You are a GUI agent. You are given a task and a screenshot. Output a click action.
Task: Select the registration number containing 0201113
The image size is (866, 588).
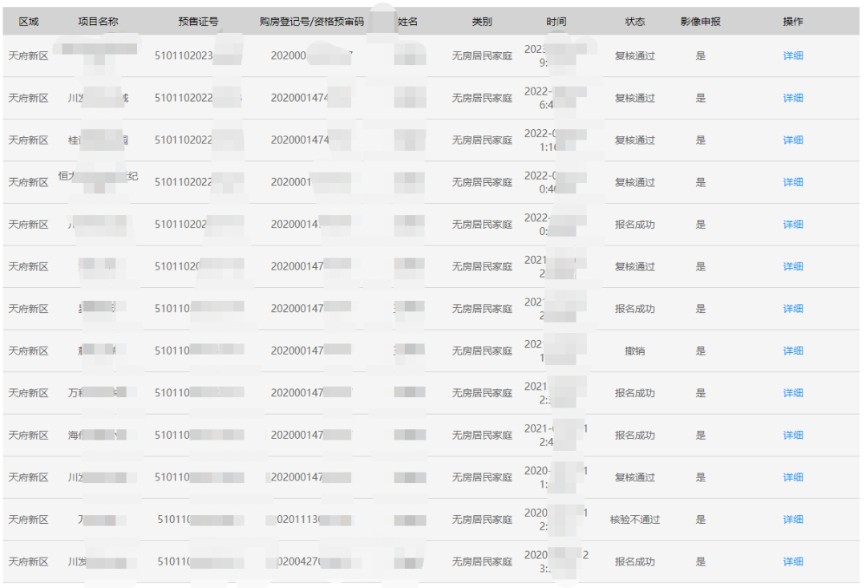click(314, 520)
